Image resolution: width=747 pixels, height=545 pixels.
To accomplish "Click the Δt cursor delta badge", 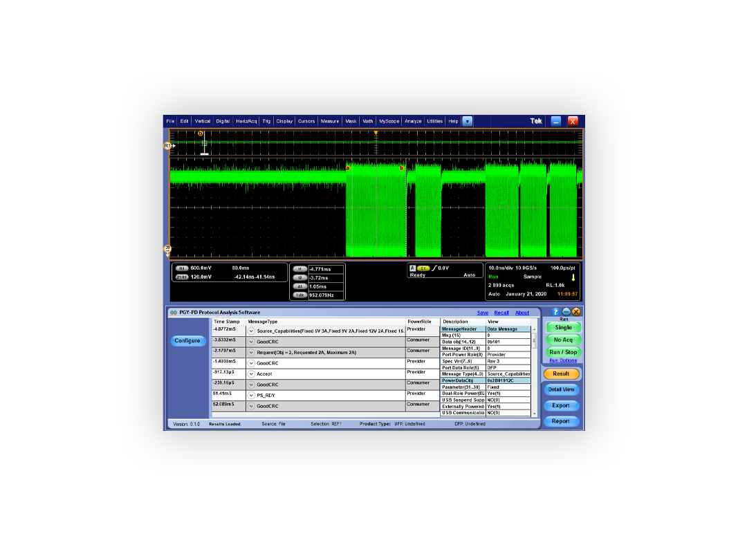I will (x=299, y=286).
